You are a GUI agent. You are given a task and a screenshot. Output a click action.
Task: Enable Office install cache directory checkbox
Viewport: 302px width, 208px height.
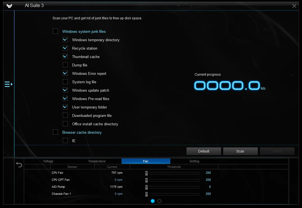point(65,124)
